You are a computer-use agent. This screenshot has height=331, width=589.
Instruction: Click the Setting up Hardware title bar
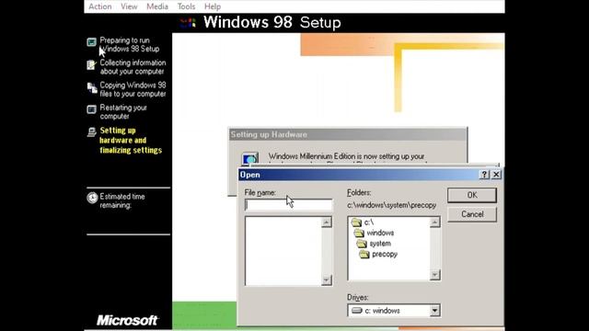(x=348, y=134)
